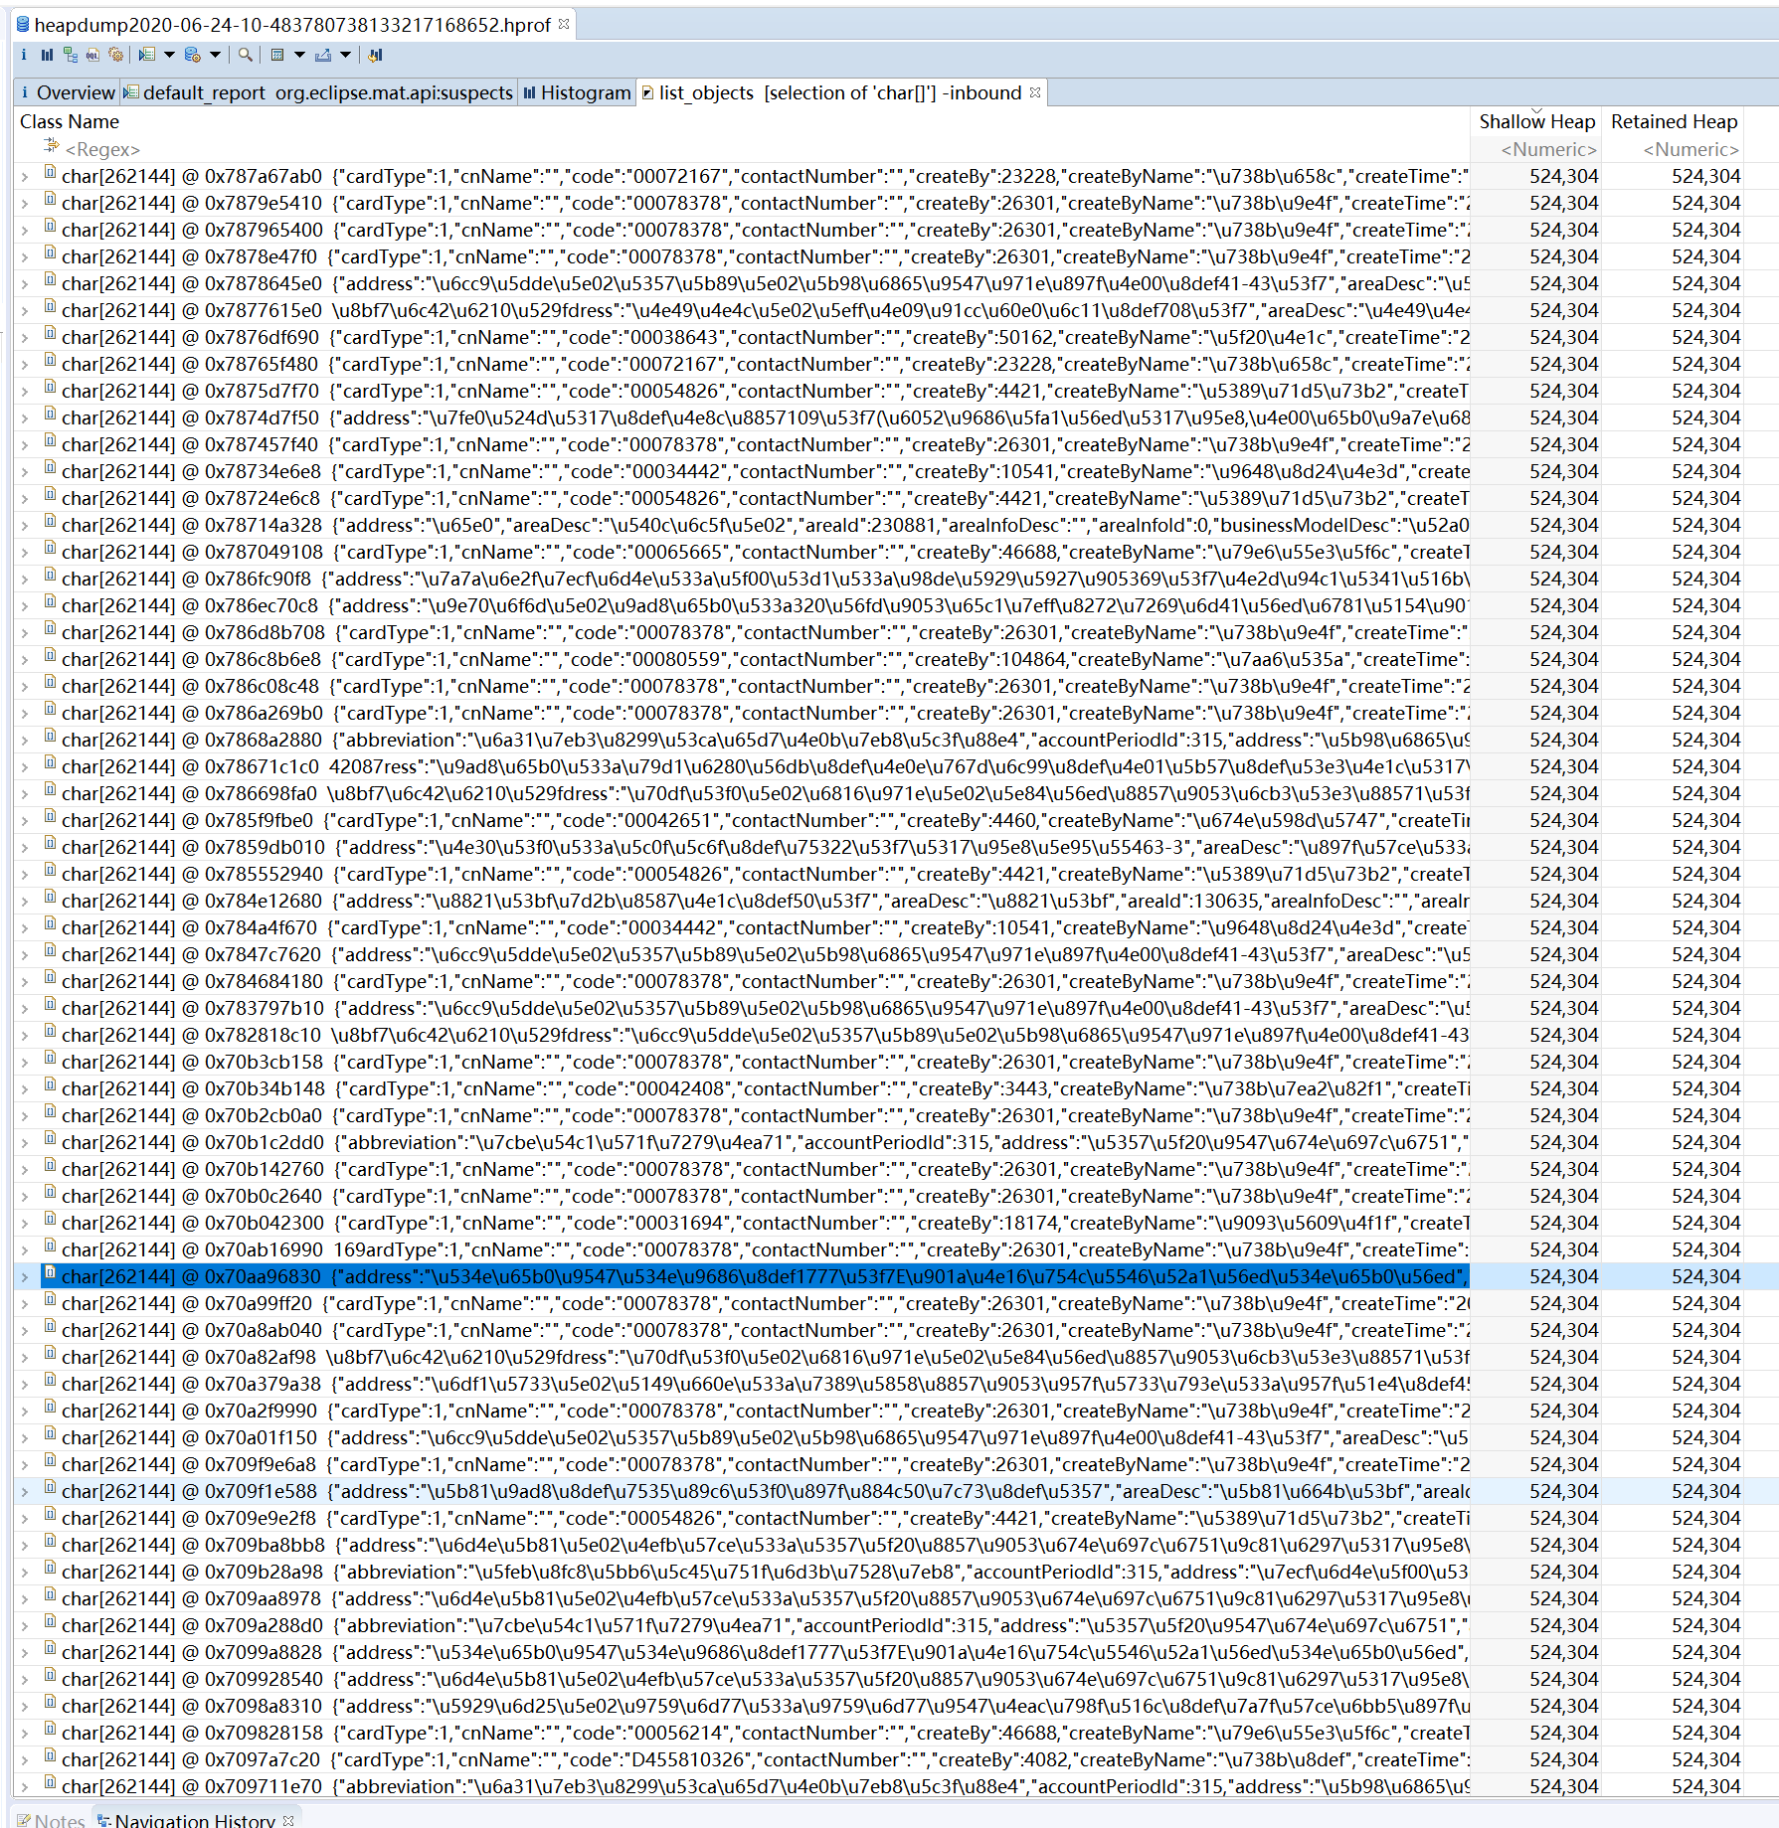Viewport: 1779px width, 1828px height.
Task: Expand the selected row @ 0x70aa96830
Action: [25, 1277]
